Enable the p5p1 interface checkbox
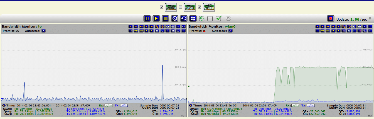 point(181,7)
